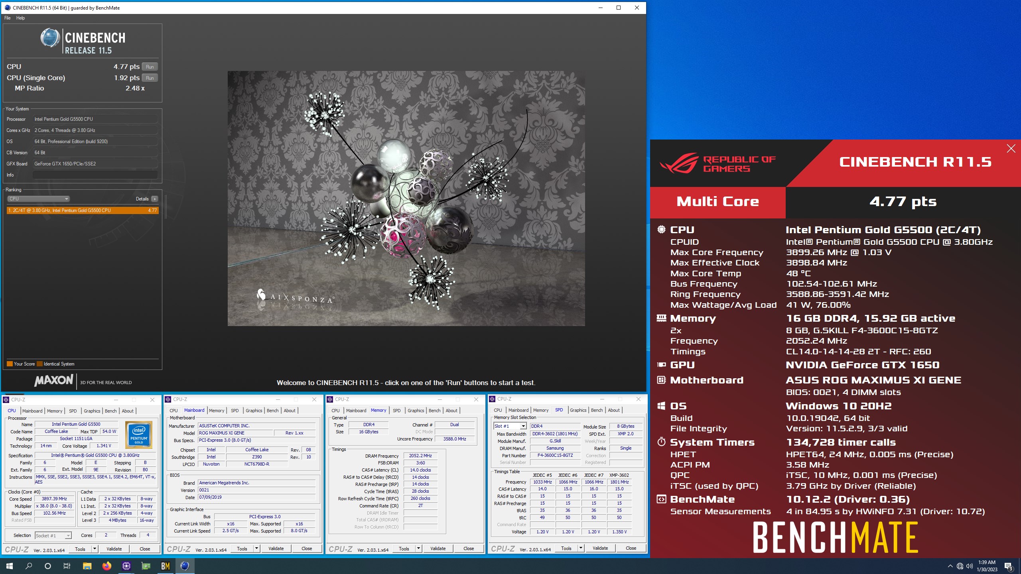The image size is (1021, 574).
Task: Click the Info input field in Your System
Action: pos(95,175)
